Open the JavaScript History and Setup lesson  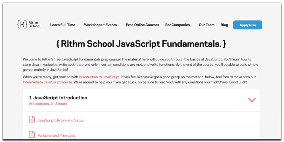coord(60,120)
